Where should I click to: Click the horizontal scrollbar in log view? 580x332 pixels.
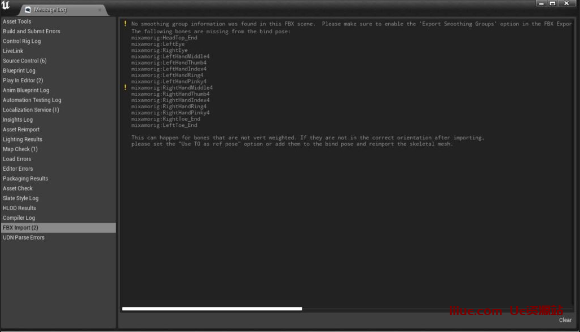pos(212,308)
